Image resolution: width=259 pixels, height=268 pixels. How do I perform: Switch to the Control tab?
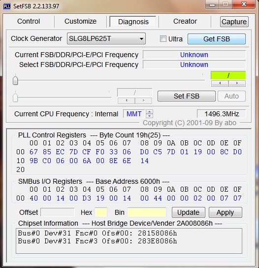(x=29, y=21)
